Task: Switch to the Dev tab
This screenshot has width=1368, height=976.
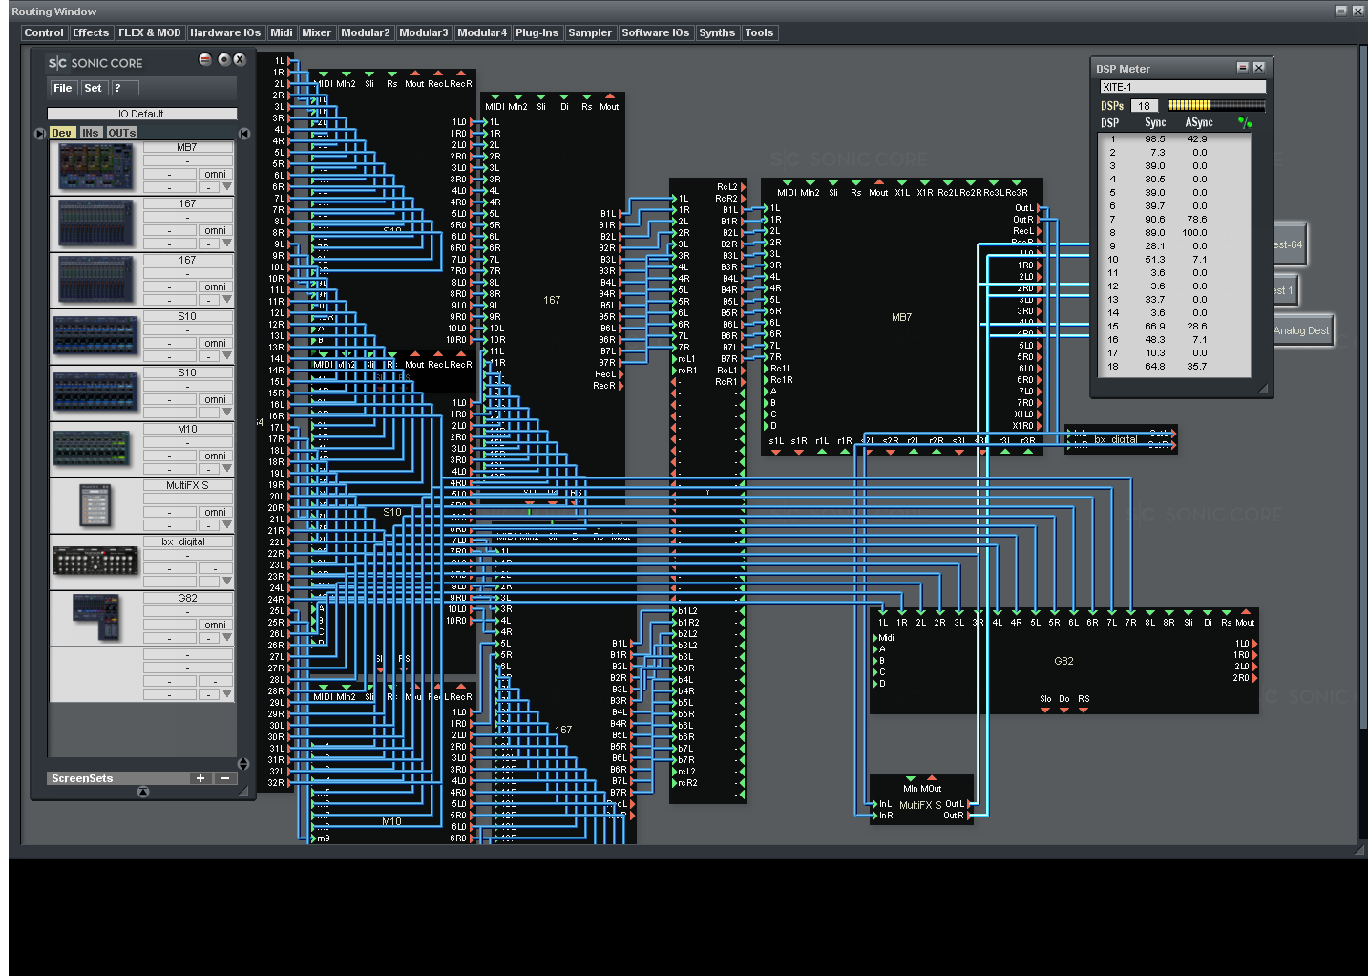Action: point(62,133)
